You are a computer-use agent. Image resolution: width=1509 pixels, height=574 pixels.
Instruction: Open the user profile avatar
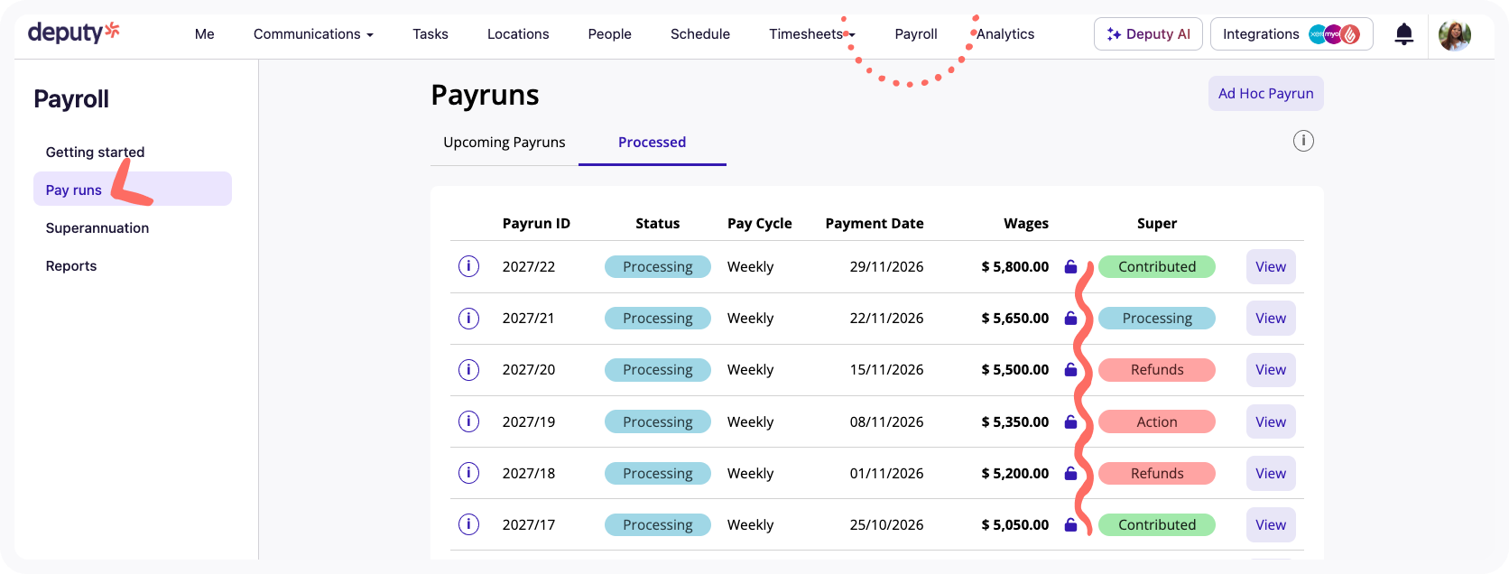1454,35
